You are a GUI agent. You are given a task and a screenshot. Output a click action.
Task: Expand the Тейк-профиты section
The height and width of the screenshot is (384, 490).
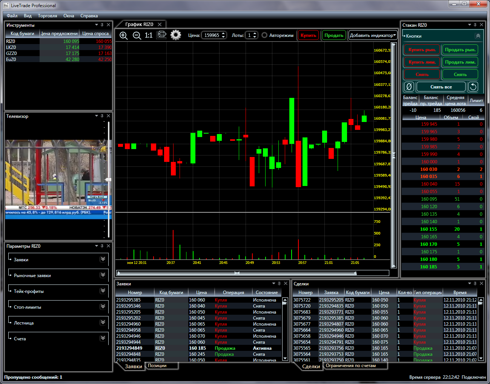(x=103, y=291)
